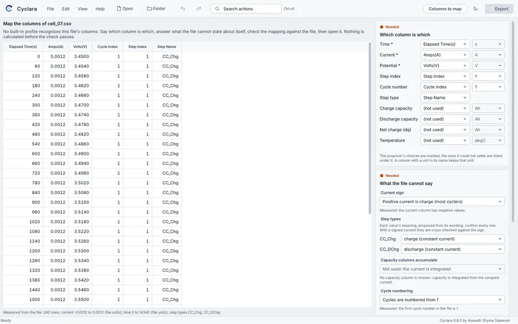
Task: Open Current column dropdown (Amps(A))
Action: click(445, 55)
